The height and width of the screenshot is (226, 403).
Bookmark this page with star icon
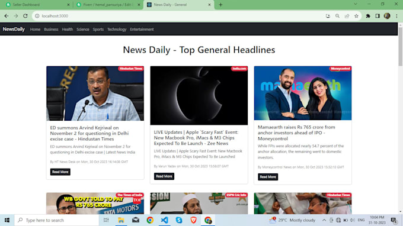(356, 16)
